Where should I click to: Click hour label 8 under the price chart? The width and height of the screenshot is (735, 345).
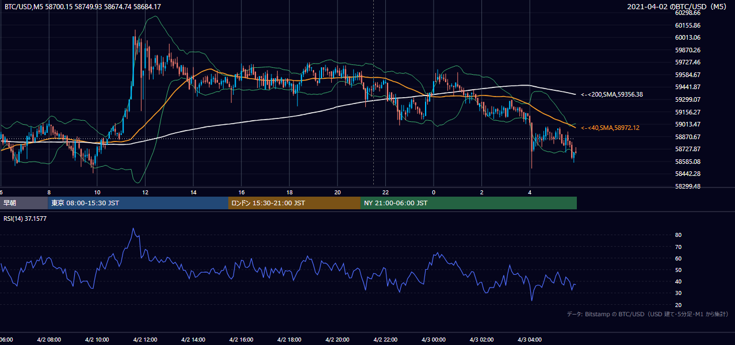[x=49, y=192]
